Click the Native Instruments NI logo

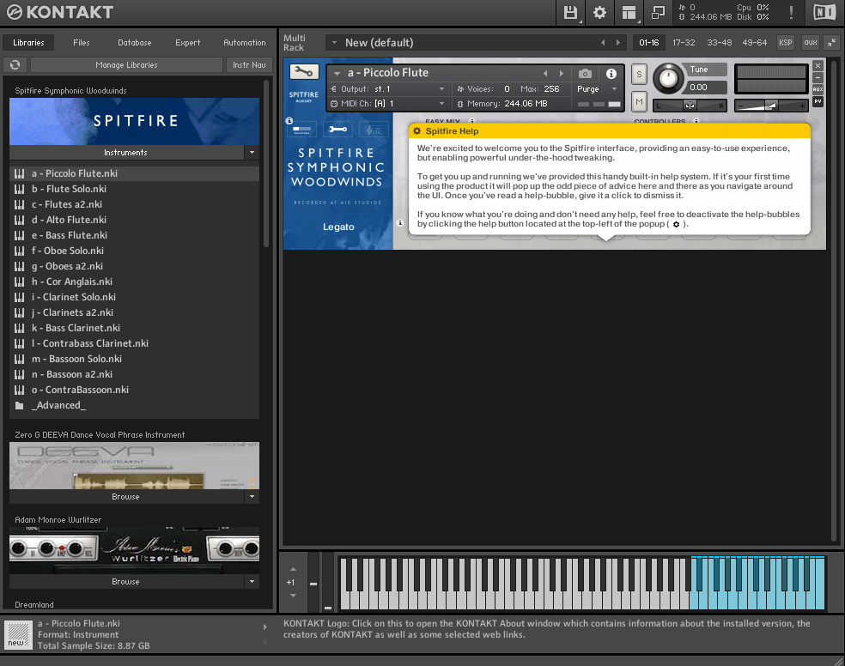824,12
